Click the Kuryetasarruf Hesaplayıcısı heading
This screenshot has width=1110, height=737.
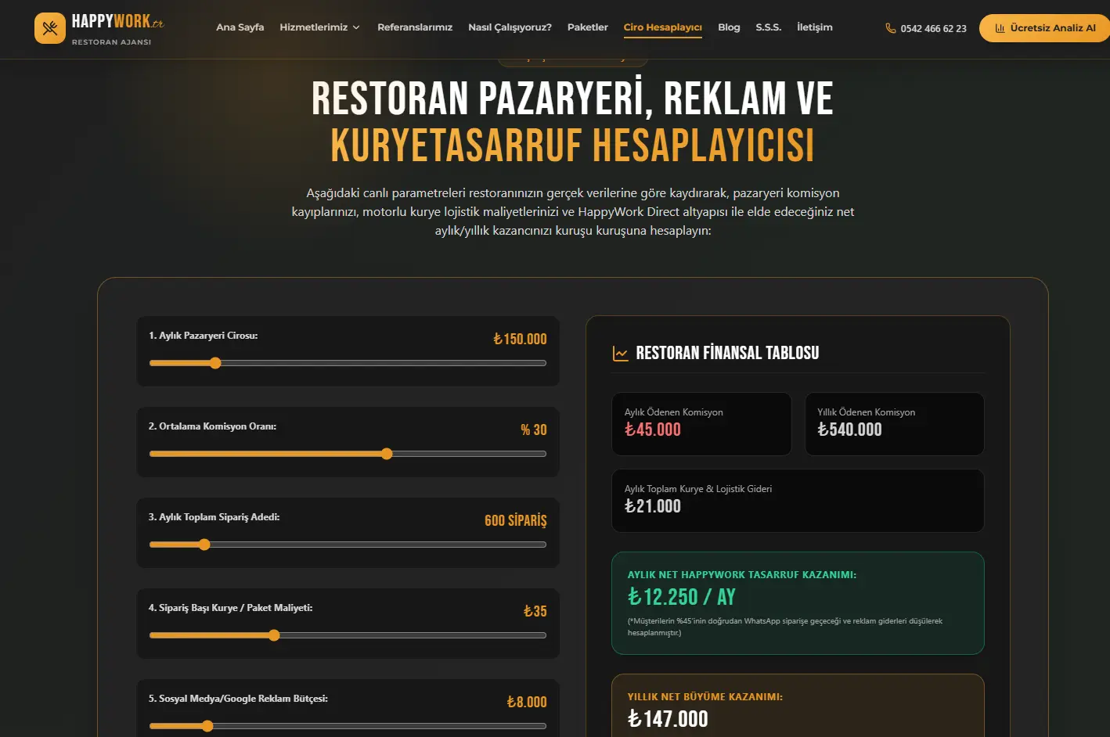pyautogui.click(x=573, y=146)
